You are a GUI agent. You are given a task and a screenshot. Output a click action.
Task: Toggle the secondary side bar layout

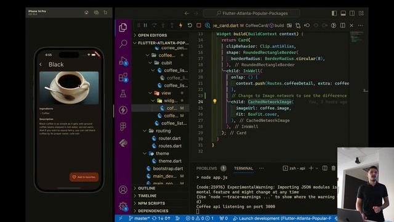pos(352,13)
